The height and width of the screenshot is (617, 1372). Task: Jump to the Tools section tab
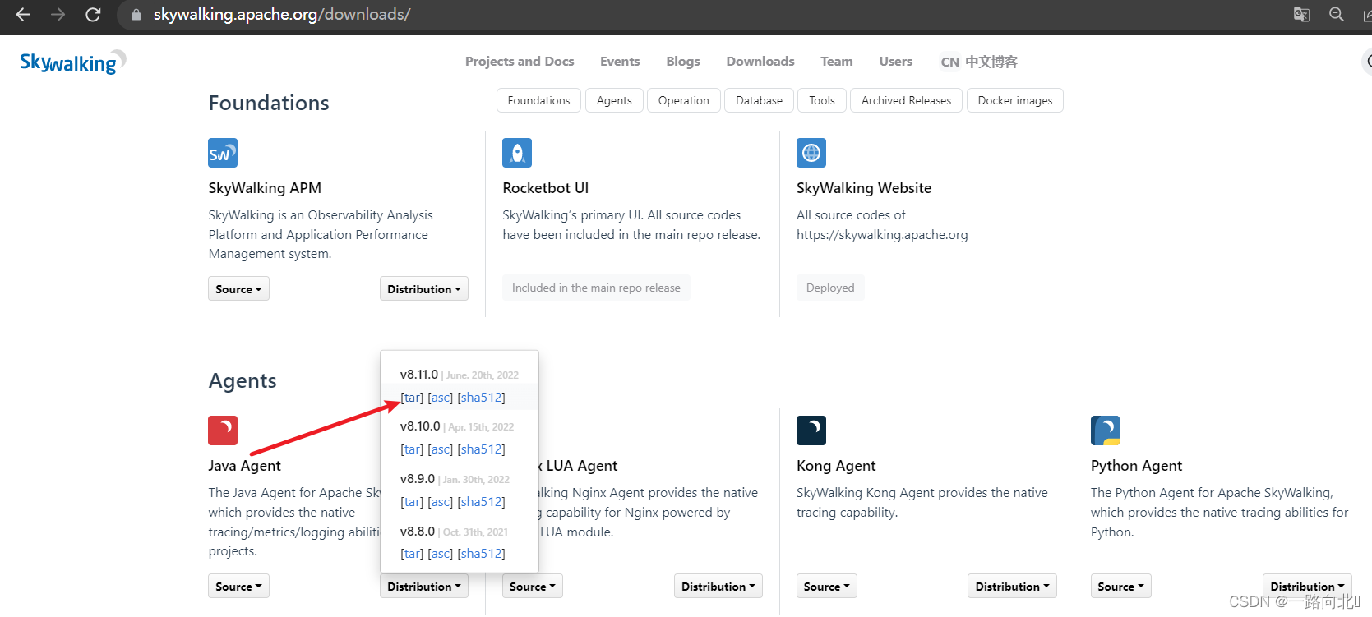(x=822, y=100)
